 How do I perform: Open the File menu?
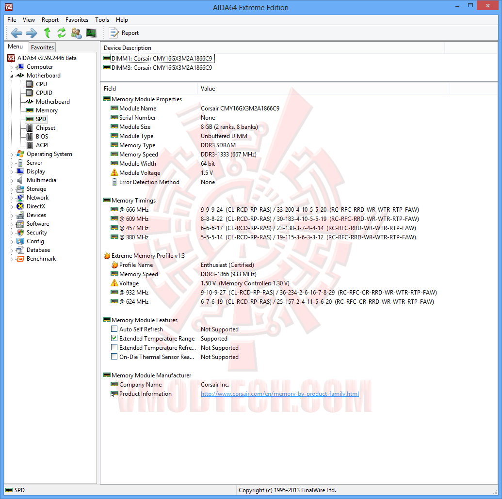(x=12, y=20)
